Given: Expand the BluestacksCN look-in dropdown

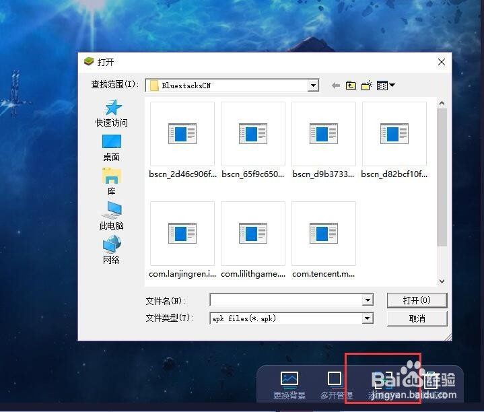Looking at the screenshot, I should [313, 85].
